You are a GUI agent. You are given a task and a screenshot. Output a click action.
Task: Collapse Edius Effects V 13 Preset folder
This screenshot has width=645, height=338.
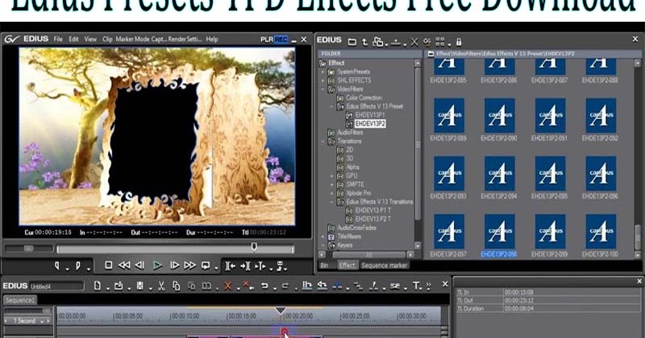[332, 106]
